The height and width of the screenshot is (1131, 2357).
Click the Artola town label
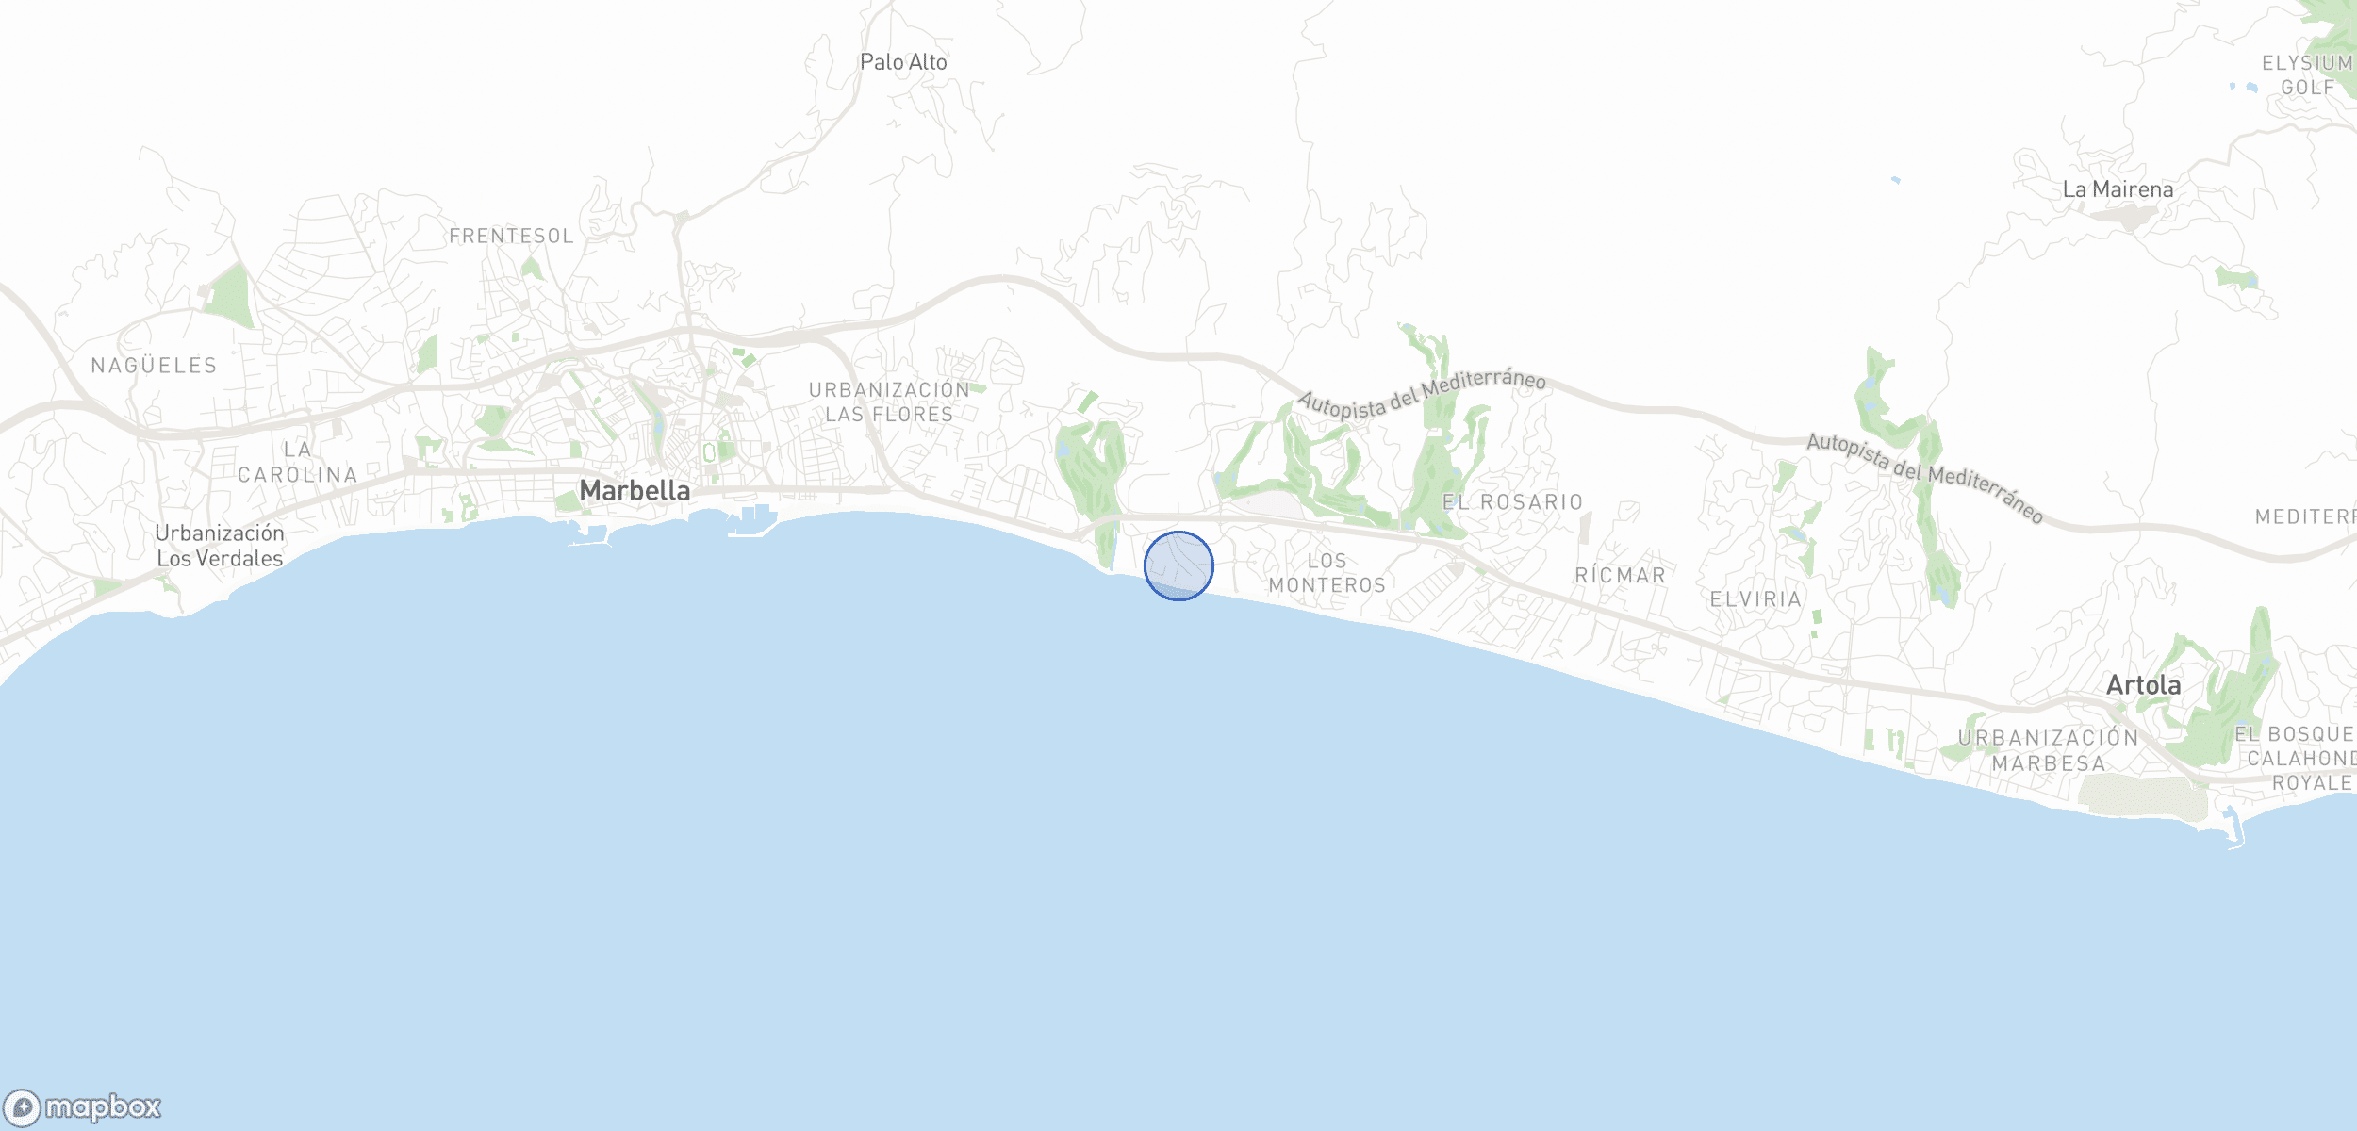(x=2143, y=685)
